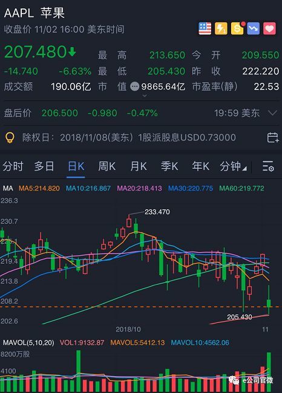Tap the ex-dividend notice 2018/11/08

point(129,137)
